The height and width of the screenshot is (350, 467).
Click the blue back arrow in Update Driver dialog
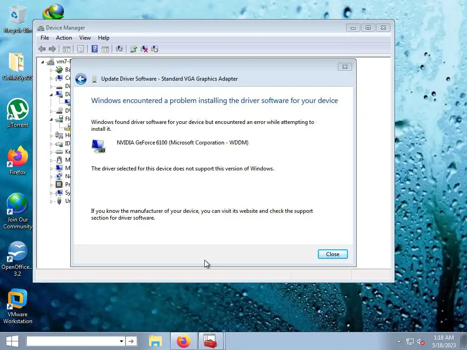(x=81, y=79)
